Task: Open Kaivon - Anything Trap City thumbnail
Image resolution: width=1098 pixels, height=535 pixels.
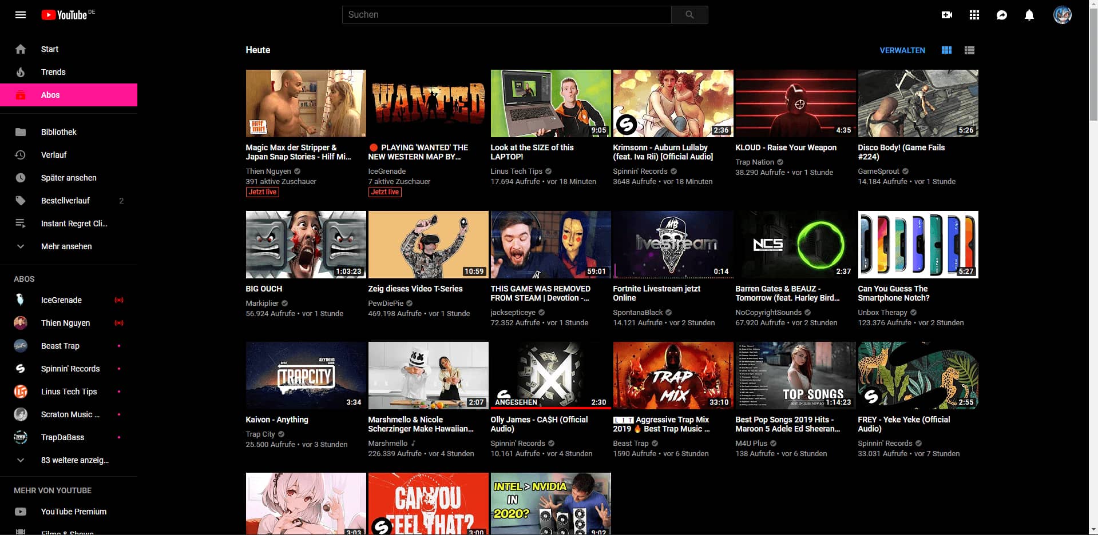Action: click(306, 376)
